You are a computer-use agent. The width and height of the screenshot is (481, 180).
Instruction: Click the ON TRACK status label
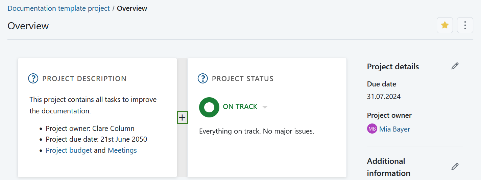coord(240,107)
